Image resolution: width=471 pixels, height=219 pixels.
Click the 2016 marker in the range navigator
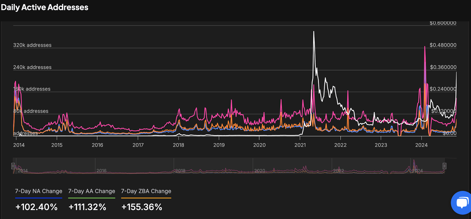coord(102,171)
